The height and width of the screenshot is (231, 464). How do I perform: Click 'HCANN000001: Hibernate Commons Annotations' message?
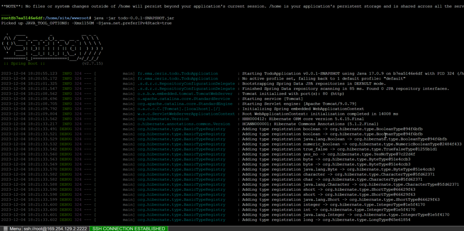[x=310, y=124]
